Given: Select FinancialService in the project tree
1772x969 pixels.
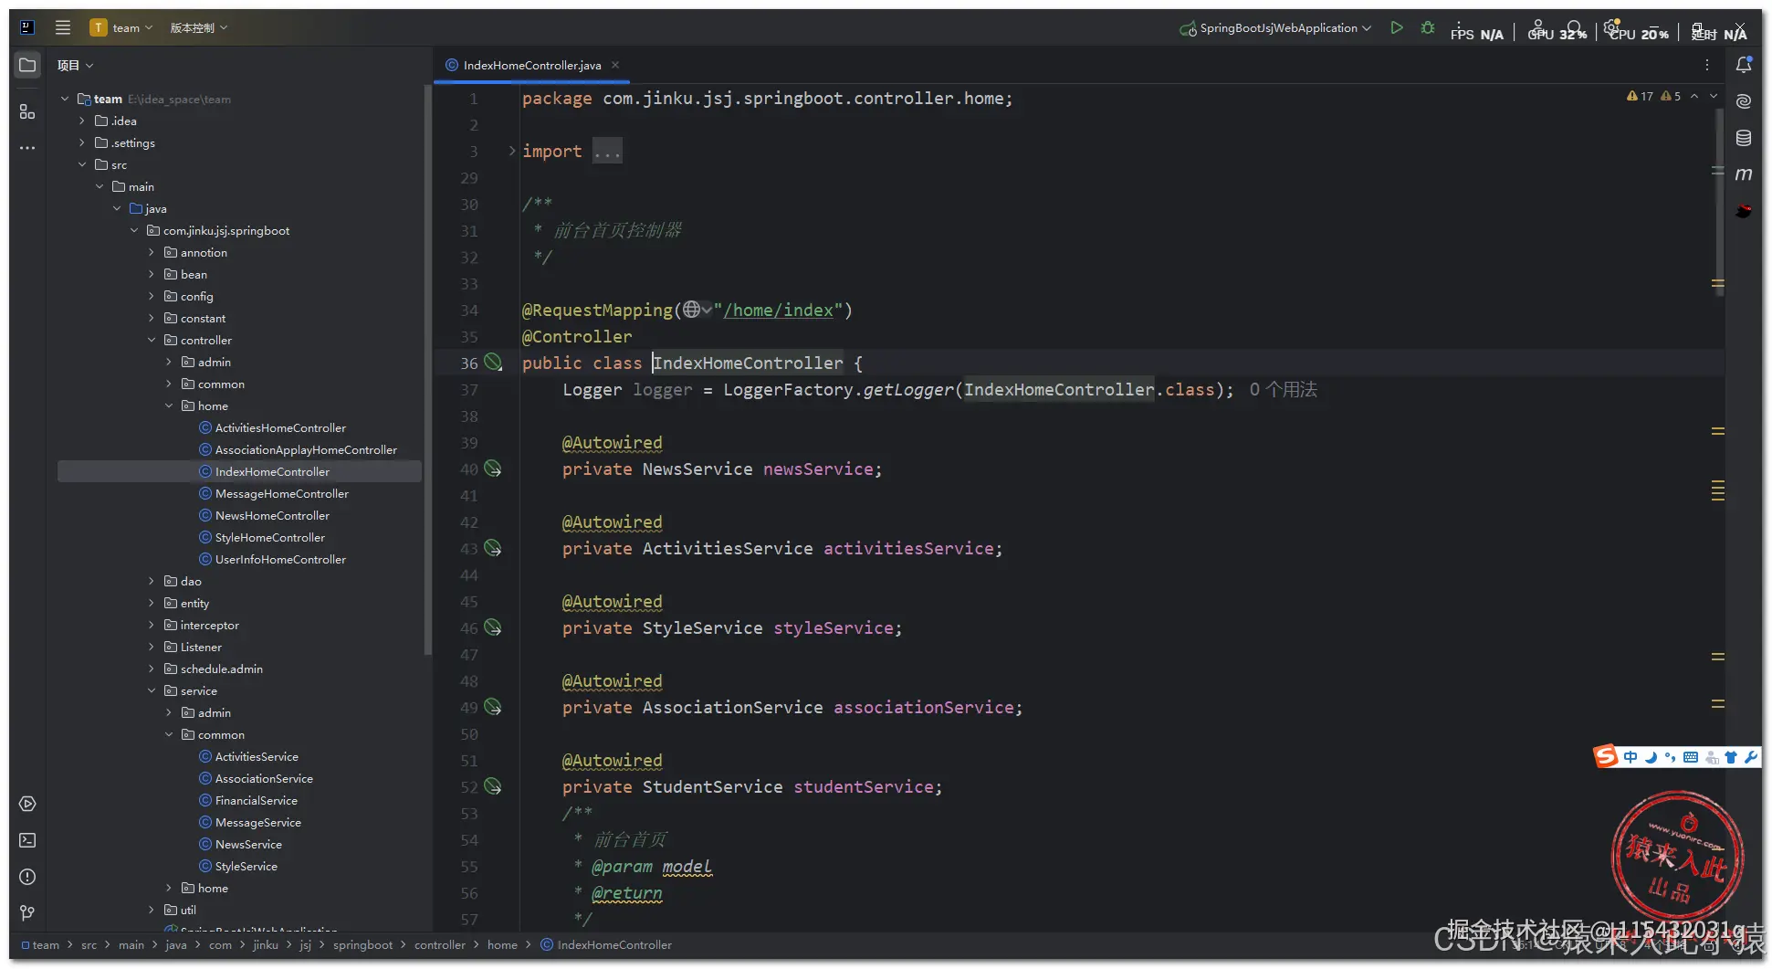Looking at the screenshot, I should click(257, 800).
